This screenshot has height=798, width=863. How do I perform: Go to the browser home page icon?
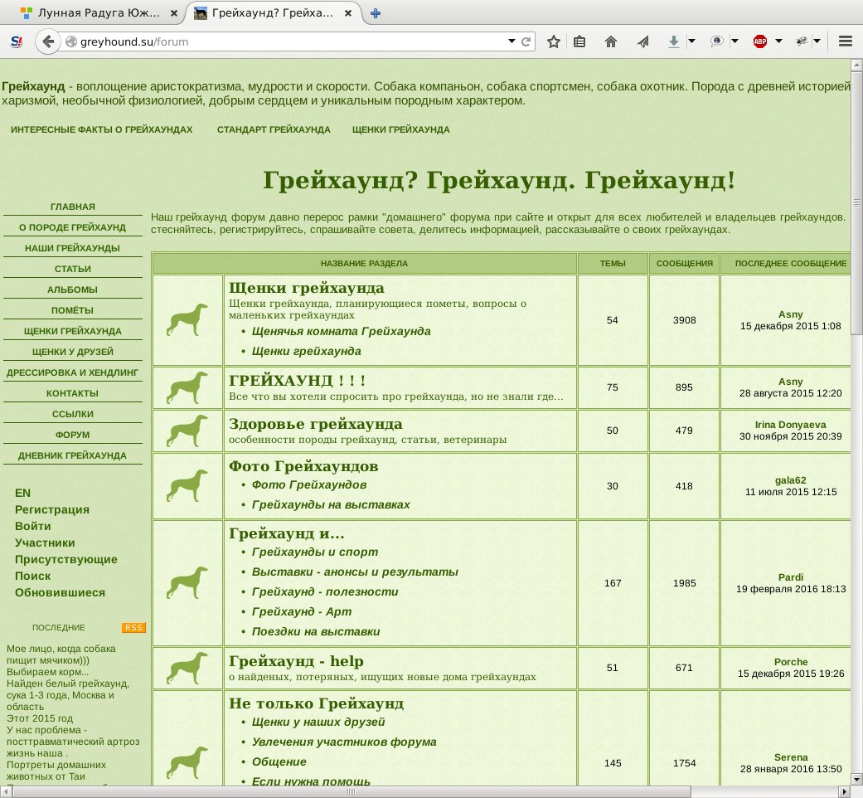point(611,41)
